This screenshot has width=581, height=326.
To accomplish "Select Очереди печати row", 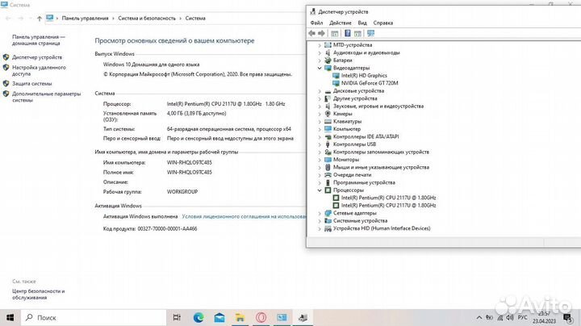I will tap(352, 175).
